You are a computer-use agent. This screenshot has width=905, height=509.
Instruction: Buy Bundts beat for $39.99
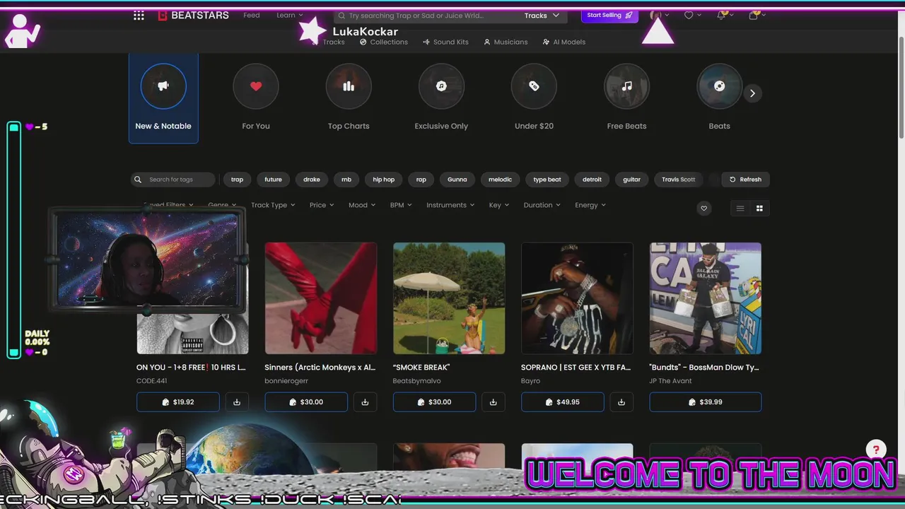tap(706, 402)
